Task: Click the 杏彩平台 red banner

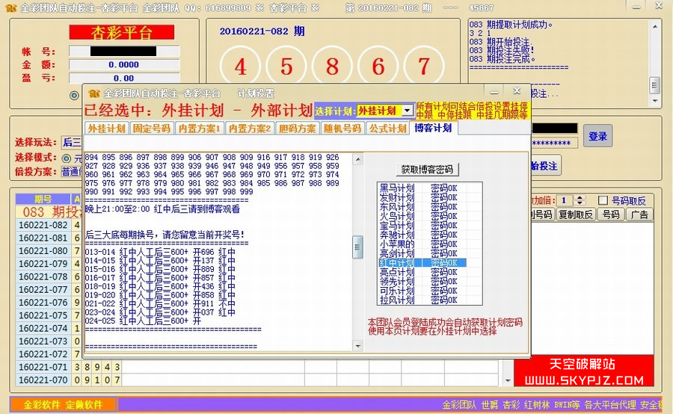Action: [122, 32]
